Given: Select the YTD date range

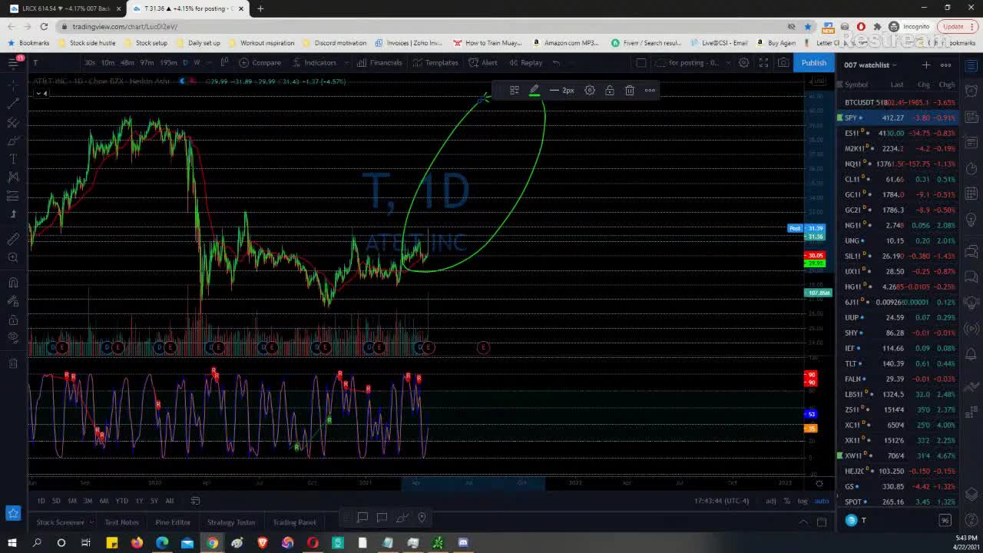Looking at the screenshot, I should pos(121,501).
